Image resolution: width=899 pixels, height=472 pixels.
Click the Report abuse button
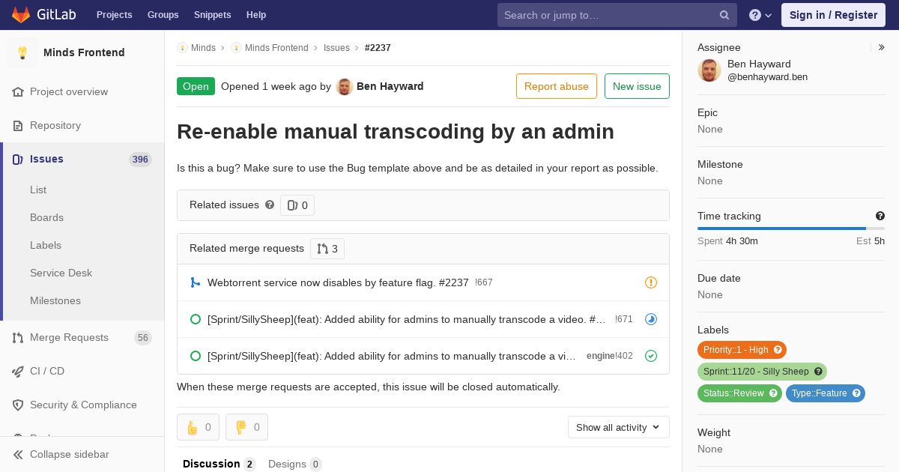[557, 86]
